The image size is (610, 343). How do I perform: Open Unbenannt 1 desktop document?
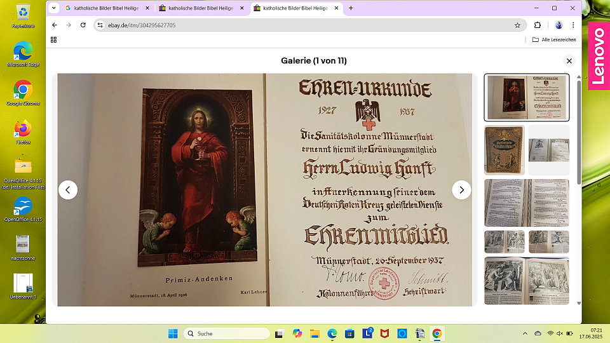click(x=23, y=286)
